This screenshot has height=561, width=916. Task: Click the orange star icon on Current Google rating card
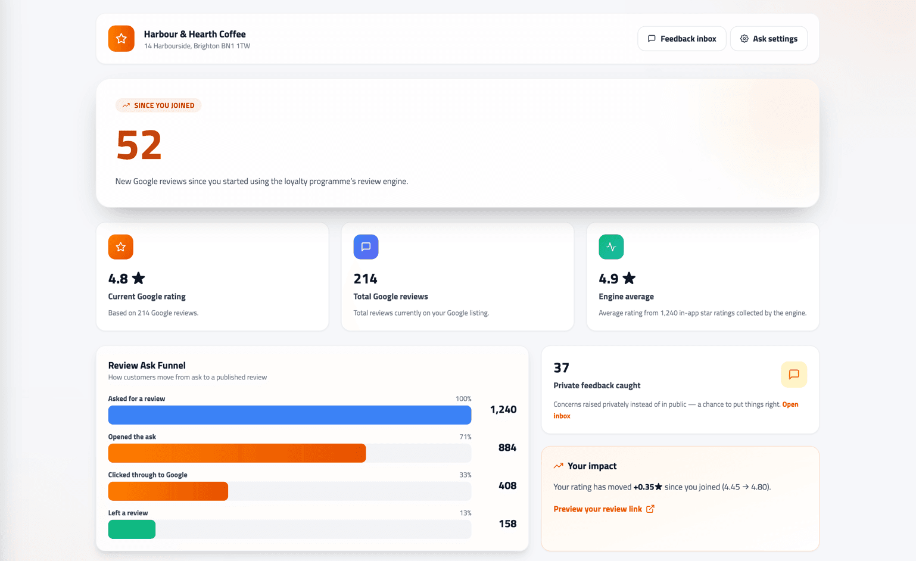point(120,247)
